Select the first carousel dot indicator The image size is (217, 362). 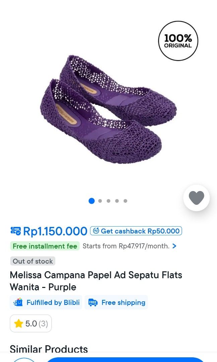[x=91, y=200]
